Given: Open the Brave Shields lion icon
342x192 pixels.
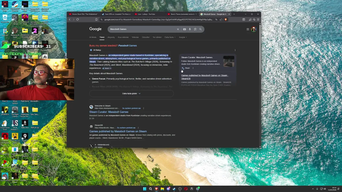Looking at the screenshot, I should [x=226, y=19].
